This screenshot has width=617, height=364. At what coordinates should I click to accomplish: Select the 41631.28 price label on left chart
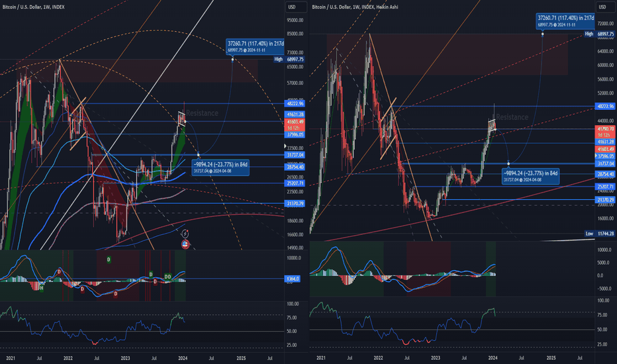[x=295, y=114]
